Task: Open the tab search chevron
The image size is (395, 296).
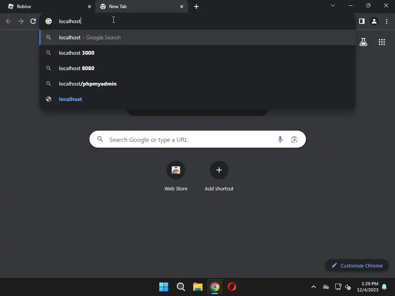Action: point(333,5)
